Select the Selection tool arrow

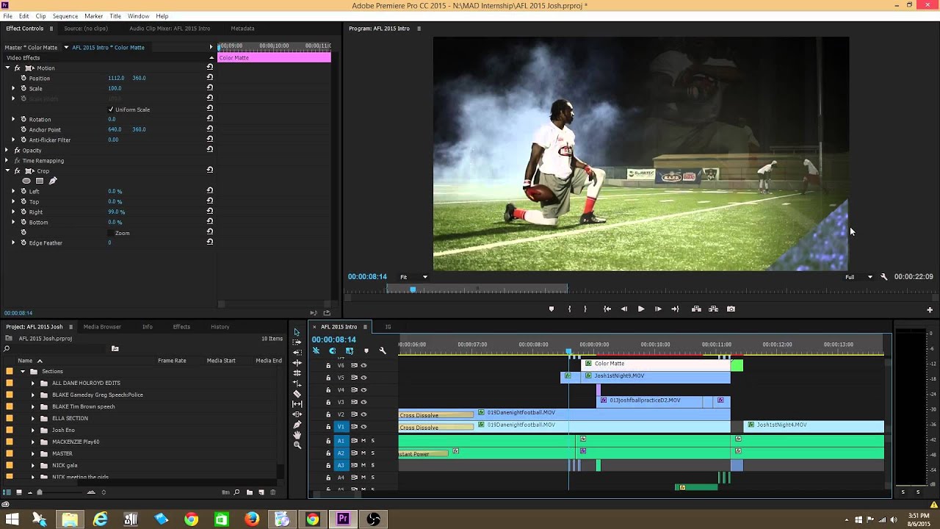297,332
